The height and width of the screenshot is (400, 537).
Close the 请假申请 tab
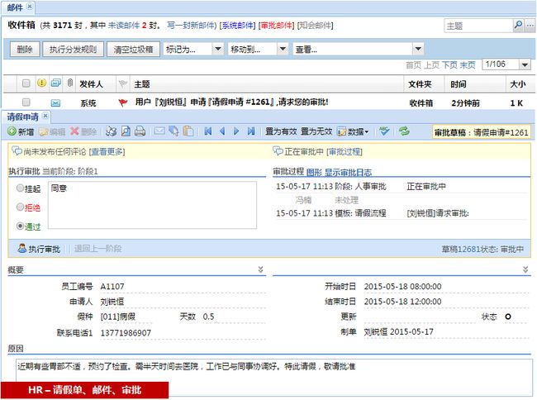45,116
